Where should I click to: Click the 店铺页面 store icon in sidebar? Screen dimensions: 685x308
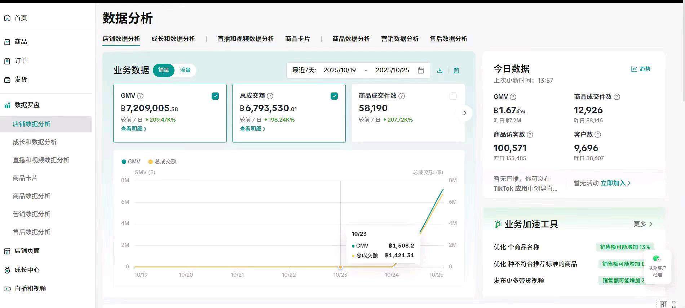[x=7, y=251]
